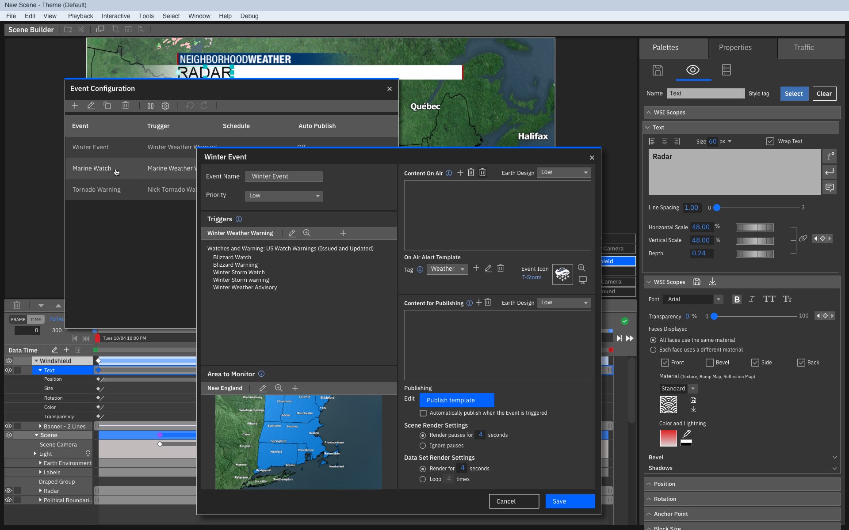Image resolution: width=849 pixels, height=530 pixels.
Task: Click the Publish template button
Action: (456, 400)
